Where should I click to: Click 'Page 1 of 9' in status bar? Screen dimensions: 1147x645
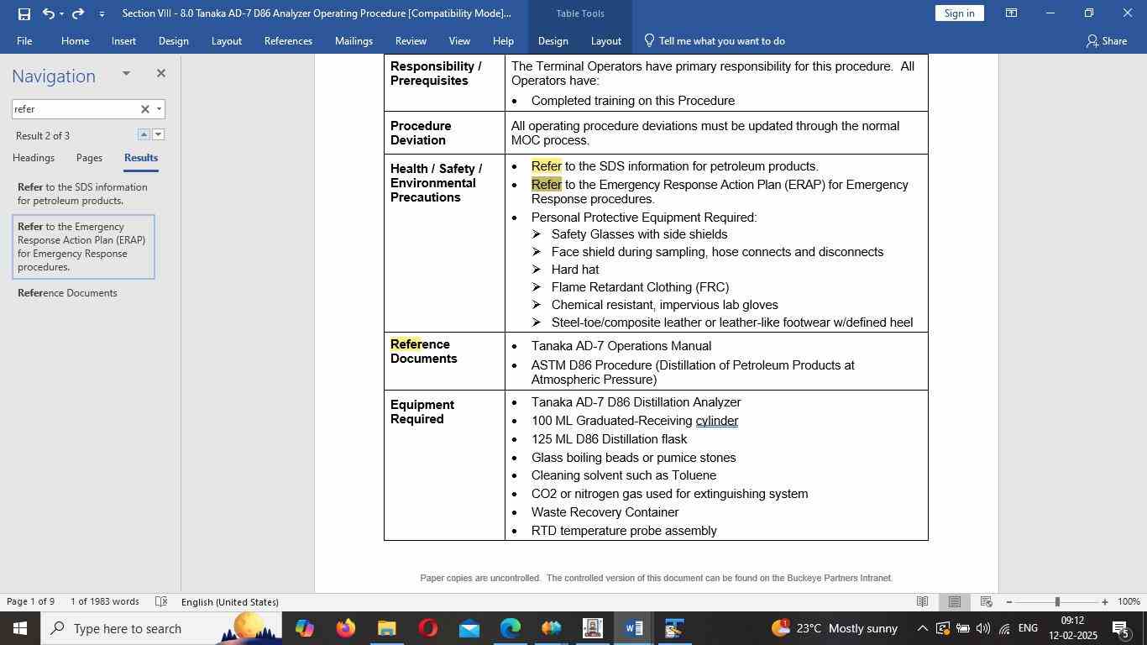31,602
